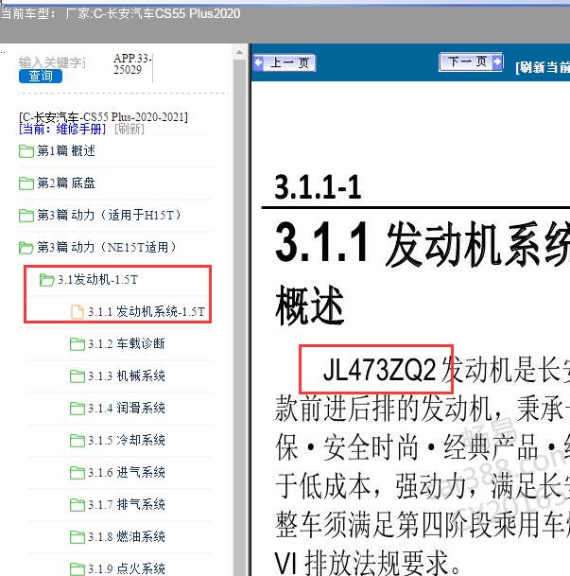Click the 当前：维修手册 link
The height and width of the screenshot is (576, 570).
point(62,129)
